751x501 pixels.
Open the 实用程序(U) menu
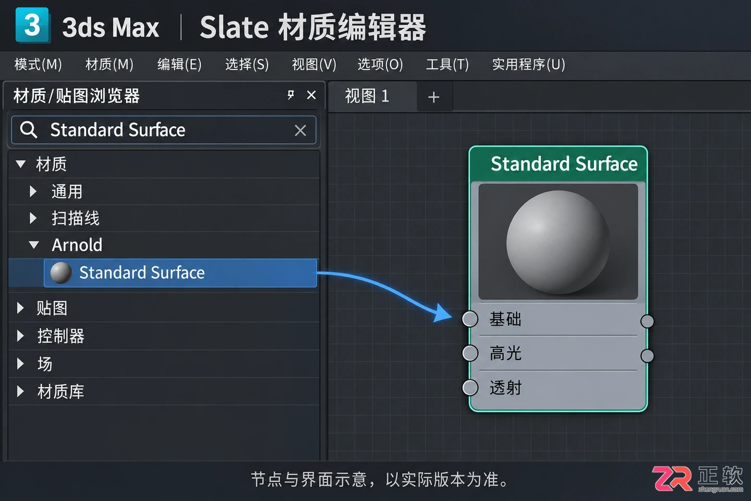click(529, 64)
